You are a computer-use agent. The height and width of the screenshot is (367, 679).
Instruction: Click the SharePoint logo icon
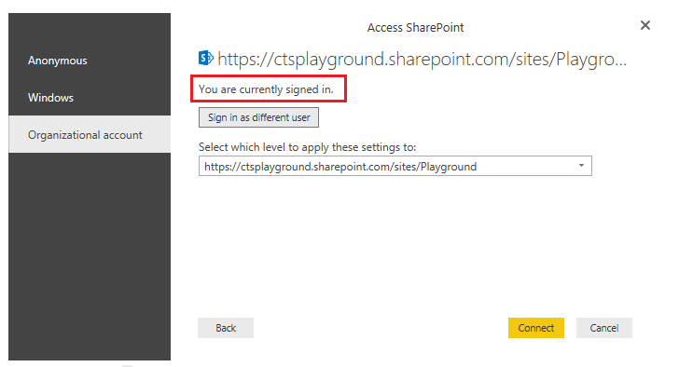pos(206,58)
